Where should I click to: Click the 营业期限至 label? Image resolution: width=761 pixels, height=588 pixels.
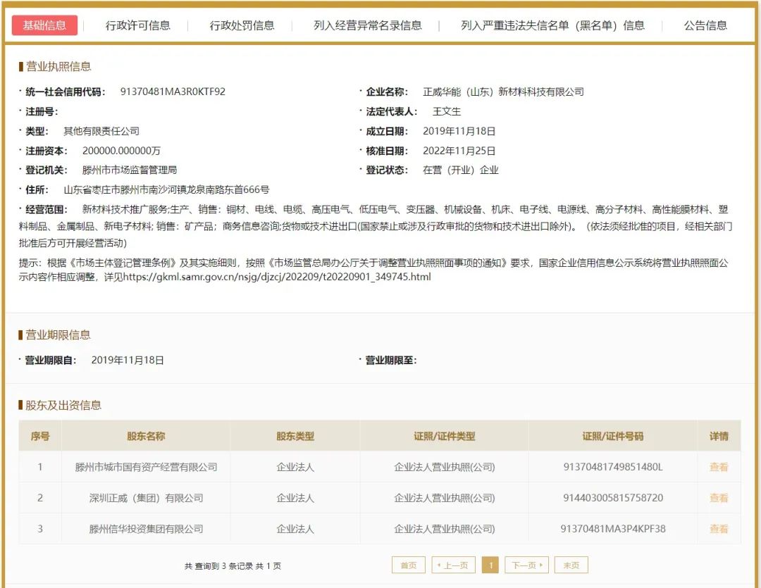pyautogui.click(x=390, y=361)
